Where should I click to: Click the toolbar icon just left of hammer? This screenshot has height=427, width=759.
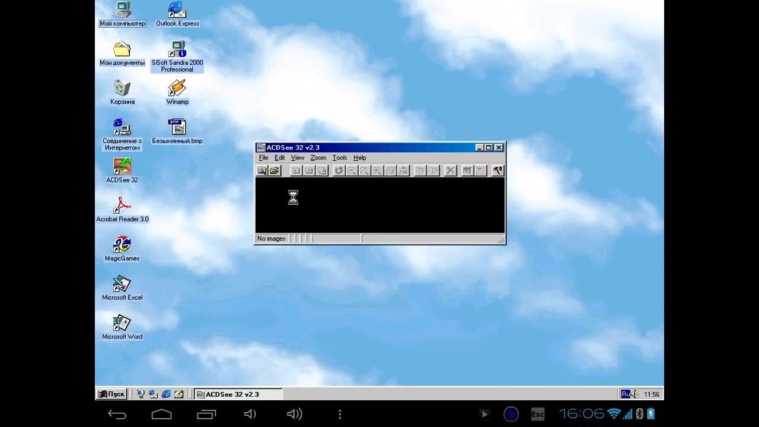pos(481,171)
